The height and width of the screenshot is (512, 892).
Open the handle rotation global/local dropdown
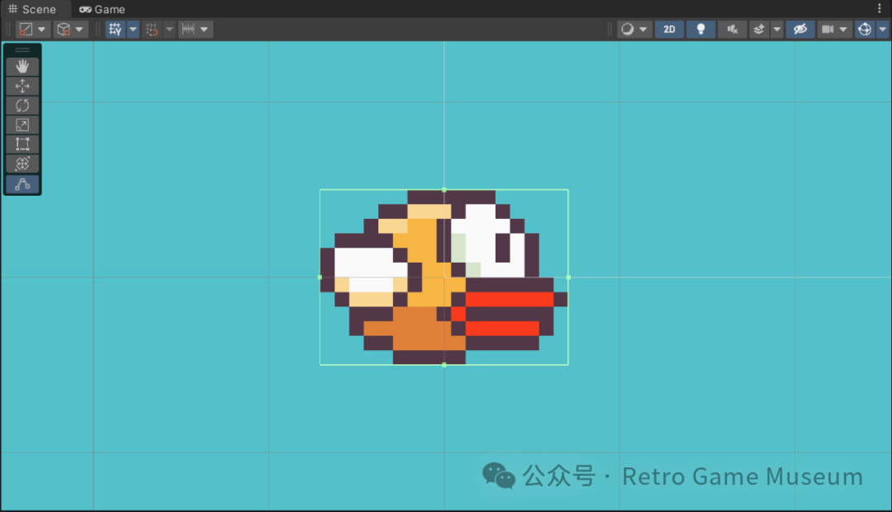70,29
